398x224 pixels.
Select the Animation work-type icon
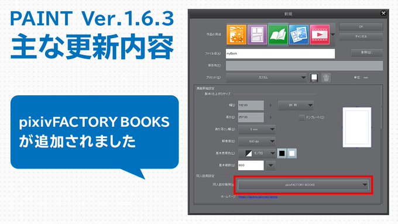coord(320,35)
